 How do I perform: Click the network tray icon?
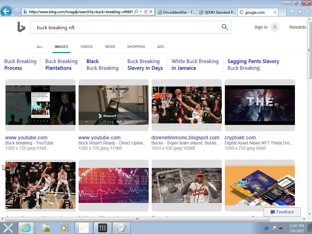tap(274, 228)
